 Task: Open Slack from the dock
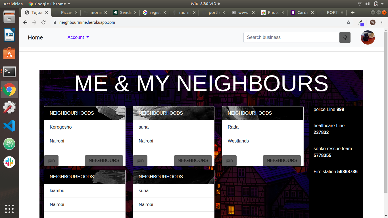pyautogui.click(x=9, y=162)
